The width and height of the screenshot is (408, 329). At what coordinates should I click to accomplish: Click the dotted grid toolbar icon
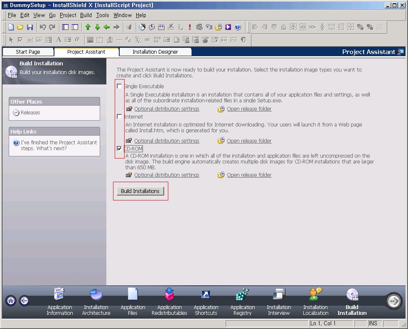tap(380, 27)
